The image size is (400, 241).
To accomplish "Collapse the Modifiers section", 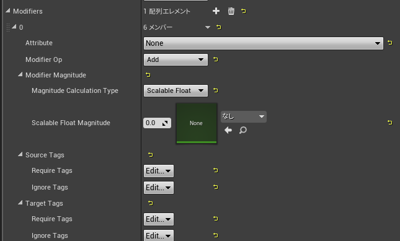I will coord(8,11).
